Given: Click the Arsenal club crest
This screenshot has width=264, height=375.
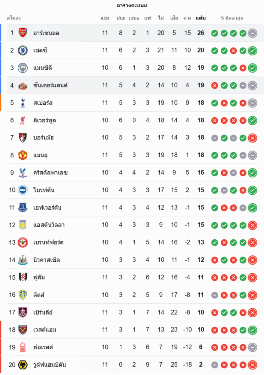Looking at the screenshot, I should 23,33.
